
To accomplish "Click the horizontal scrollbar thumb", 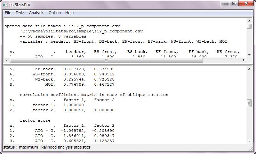I will (106, 60).
